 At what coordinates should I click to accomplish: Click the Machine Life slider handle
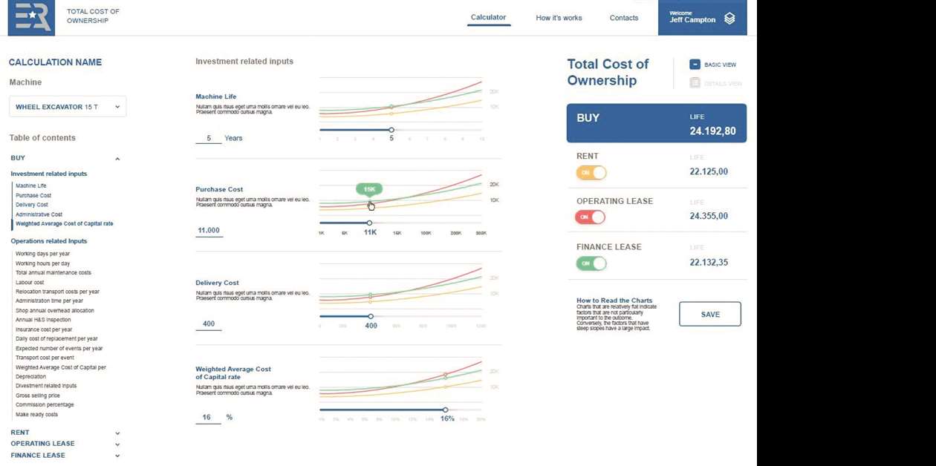(x=391, y=130)
